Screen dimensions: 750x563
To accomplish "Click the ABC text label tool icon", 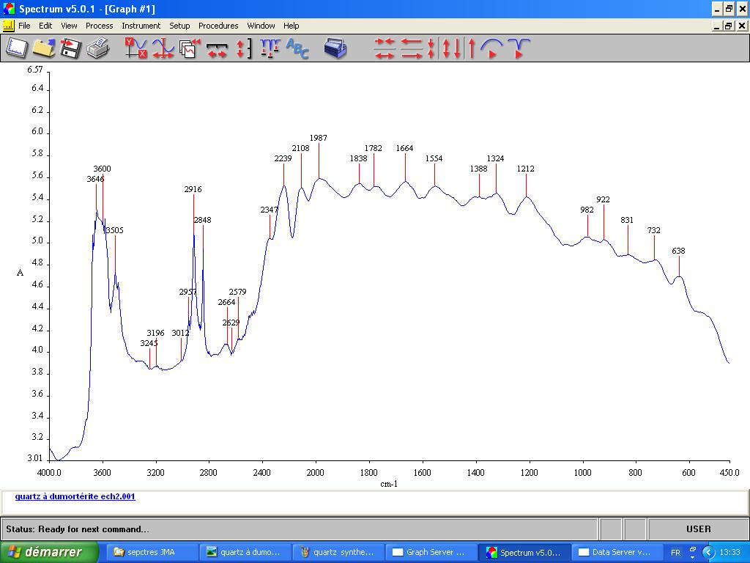I will [297, 48].
